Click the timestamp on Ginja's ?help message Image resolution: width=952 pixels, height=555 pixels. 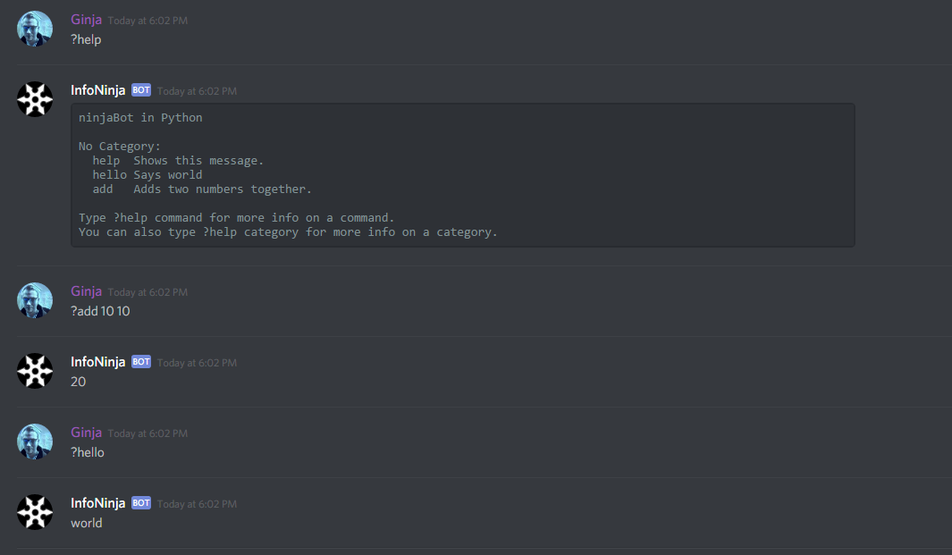pyautogui.click(x=147, y=21)
